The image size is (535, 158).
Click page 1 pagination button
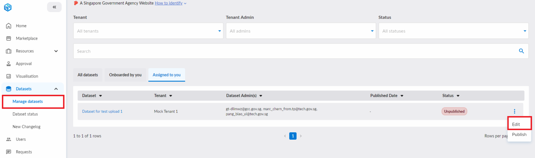tap(293, 136)
